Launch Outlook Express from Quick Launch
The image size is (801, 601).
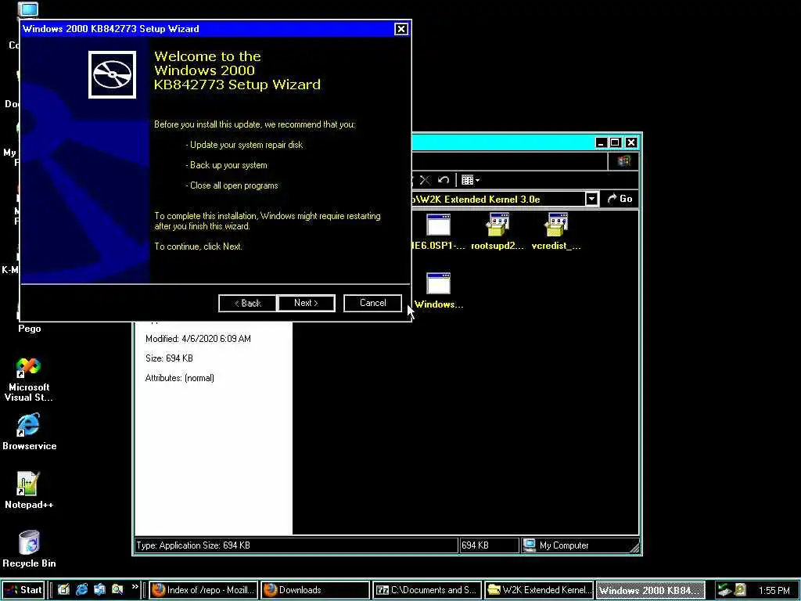(99, 590)
